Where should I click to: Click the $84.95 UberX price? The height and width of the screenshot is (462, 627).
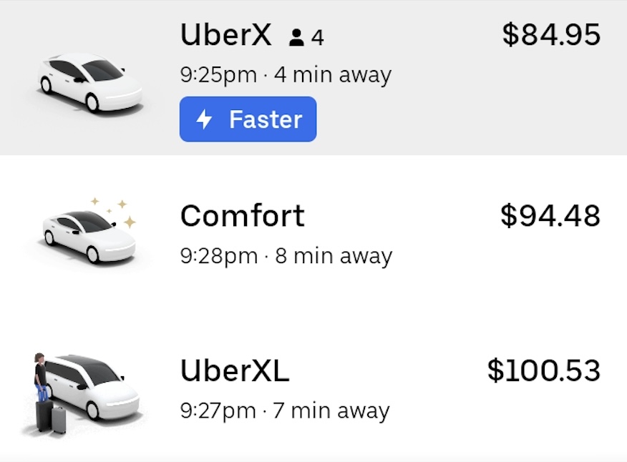click(551, 34)
